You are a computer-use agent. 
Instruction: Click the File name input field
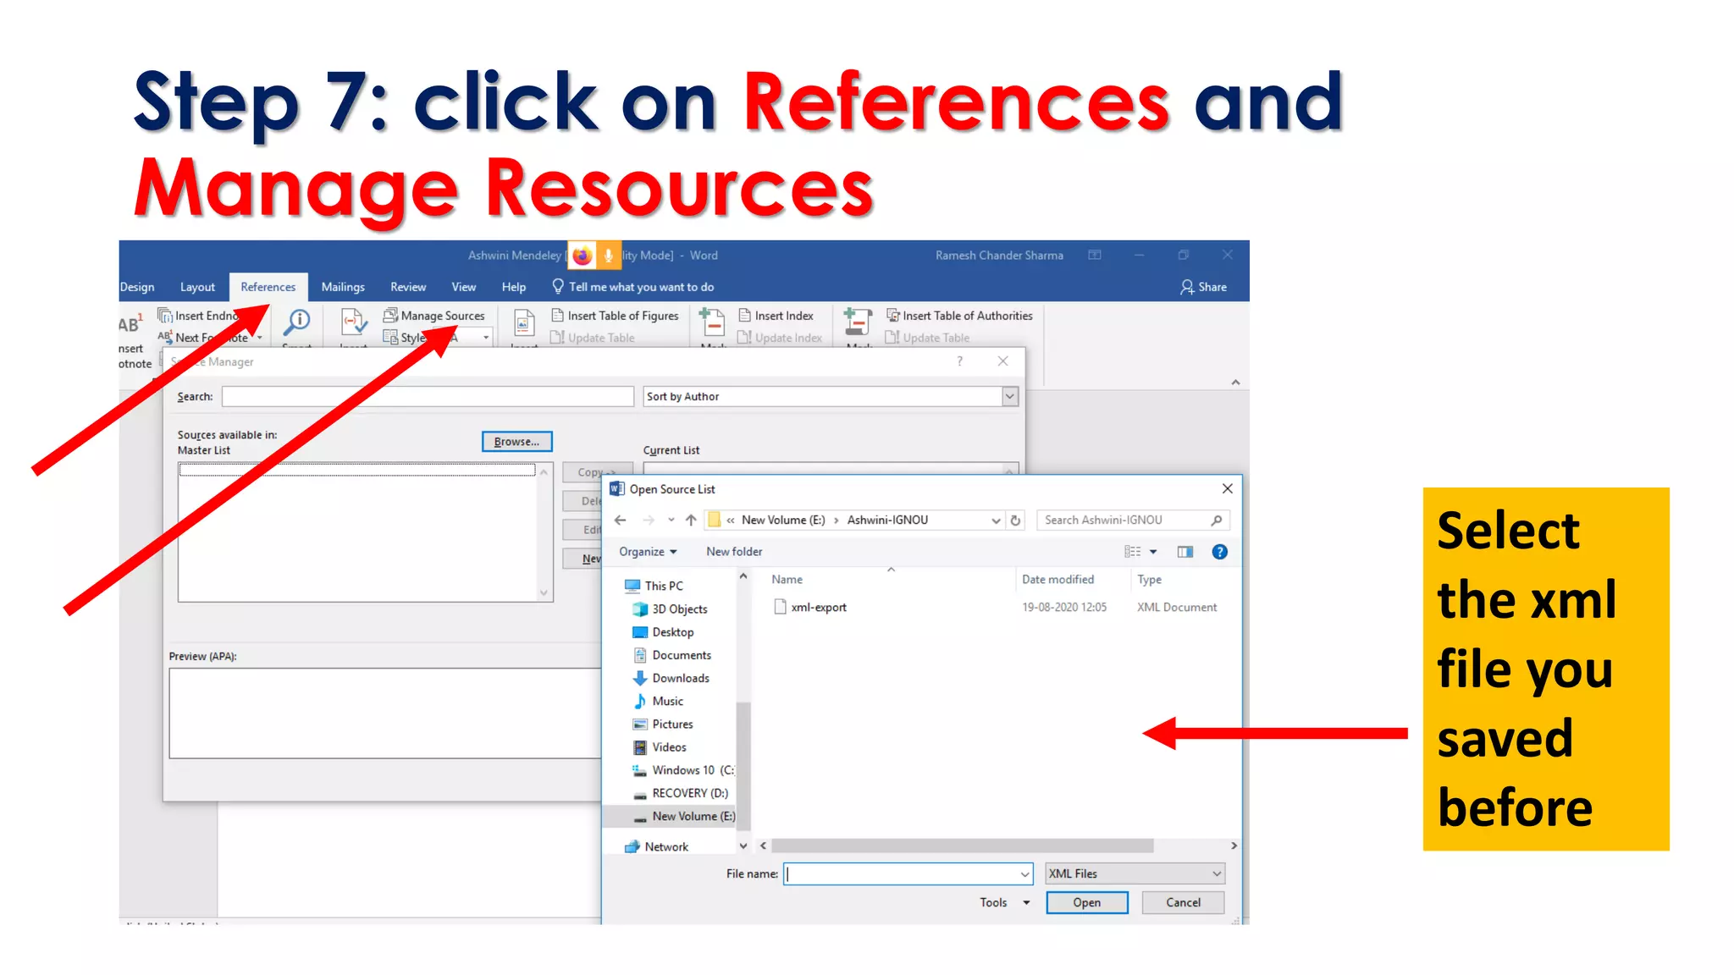click(x=908, y=874)
